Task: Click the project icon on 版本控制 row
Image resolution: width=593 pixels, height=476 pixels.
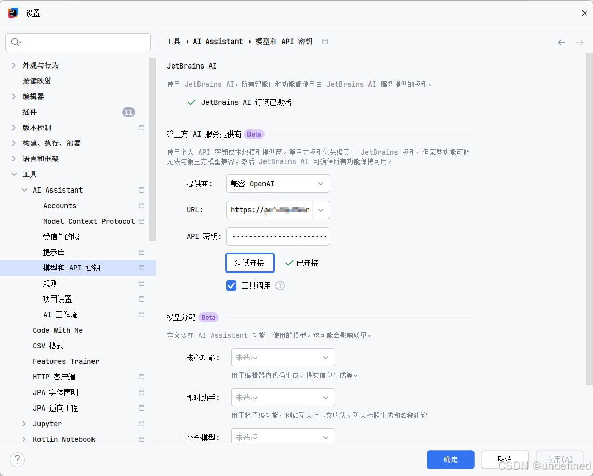Action: pyautogui.click(x=141, y=128)
